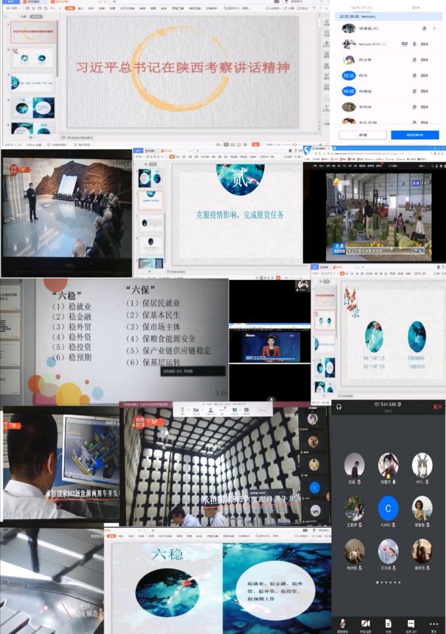This screenshot has width=446, height=634.
Task: Tap the headphone audio icon in mobile meeting
Action: coord(339,407)
